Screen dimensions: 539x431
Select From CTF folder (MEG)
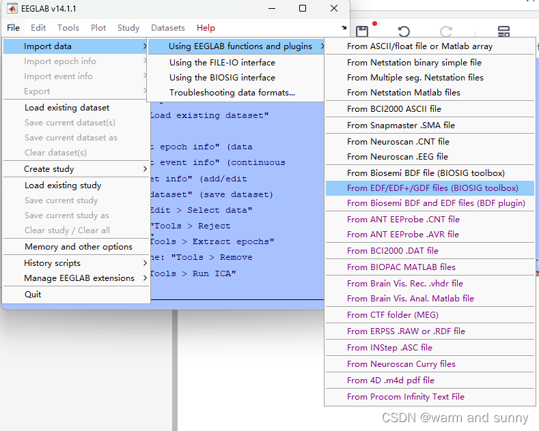pos(430,315)
